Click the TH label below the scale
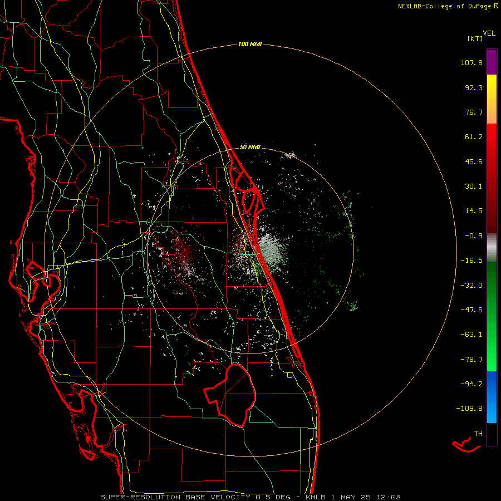Viewport: 501px width, 501px height. [x=478, y=434]
